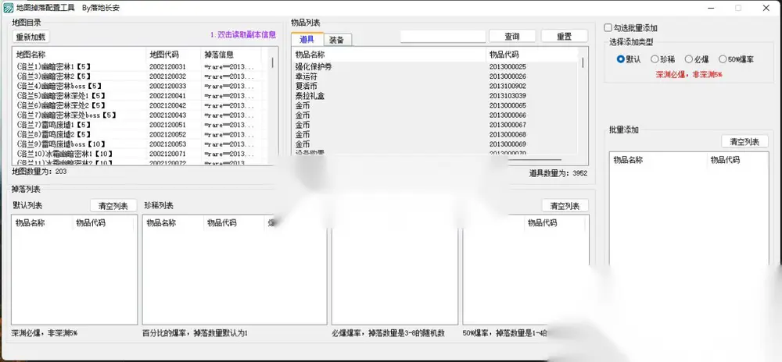This screenshot has width=782, height=362.
Task: Click the 重新加载 button
Action: 31,37
